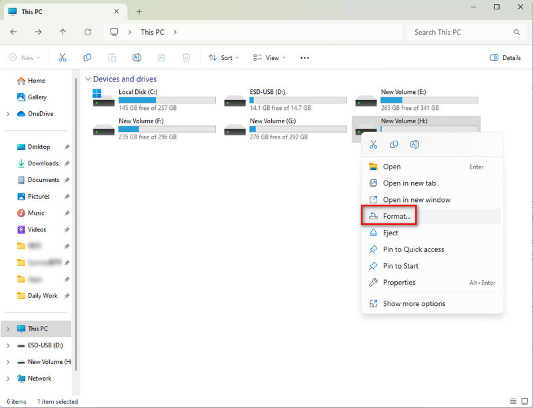Open Pictures in the sidebar

39,197
